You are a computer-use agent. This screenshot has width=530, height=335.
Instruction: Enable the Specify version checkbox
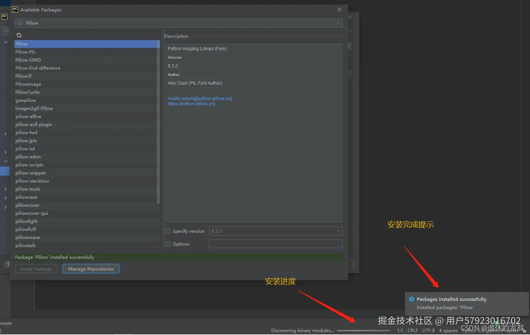tap(168, 231)
